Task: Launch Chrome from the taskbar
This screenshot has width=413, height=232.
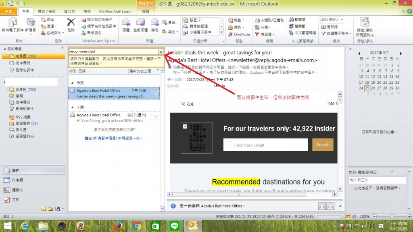Action: (x=136, y=226)
